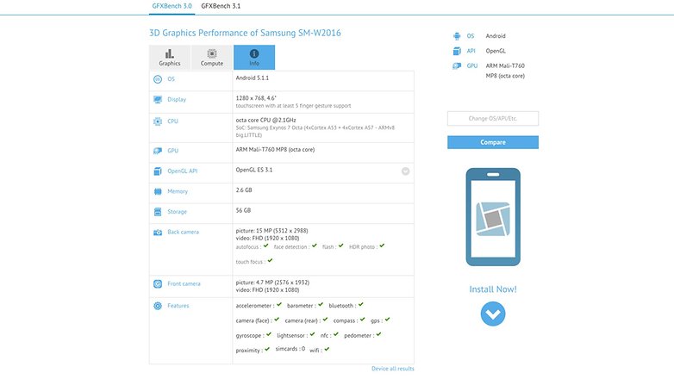Click the autofocus checkmark
This screenshot has width=674, height=379.
(265, 245)
